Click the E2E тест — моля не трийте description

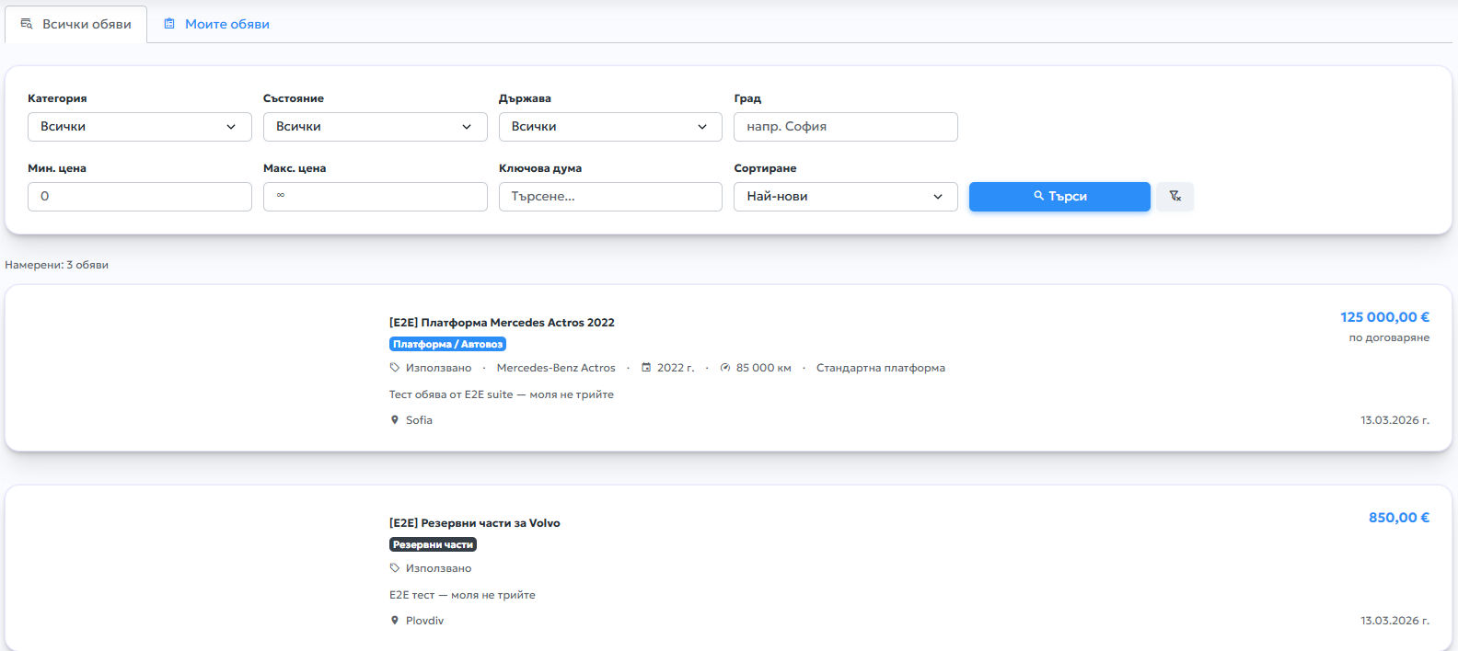point(462,595)
